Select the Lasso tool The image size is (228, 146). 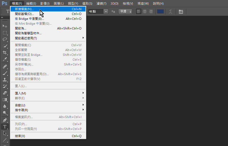point(5,39)
